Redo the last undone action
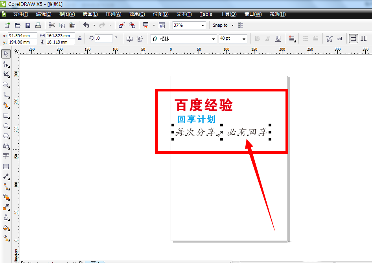This screenshot has width=372, height=263. click(x=102, y=25)
